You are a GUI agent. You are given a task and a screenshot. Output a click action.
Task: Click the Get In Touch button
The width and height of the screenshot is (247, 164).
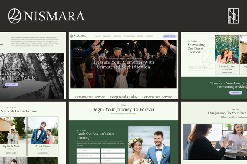[170, 36]
